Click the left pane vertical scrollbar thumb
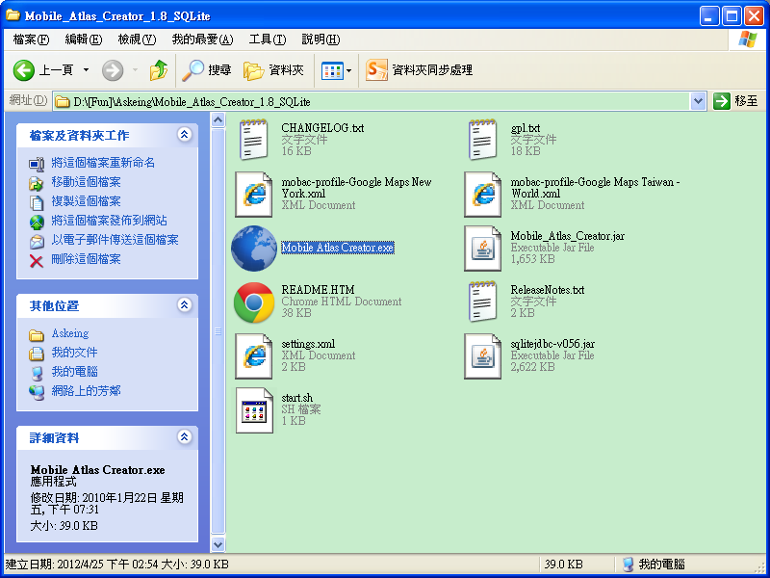This screenshot has height=578, width=770. (x=218, y=331)
